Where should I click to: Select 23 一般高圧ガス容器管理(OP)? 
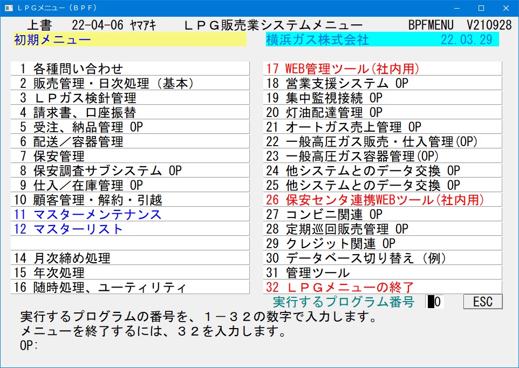coord(383,156)
